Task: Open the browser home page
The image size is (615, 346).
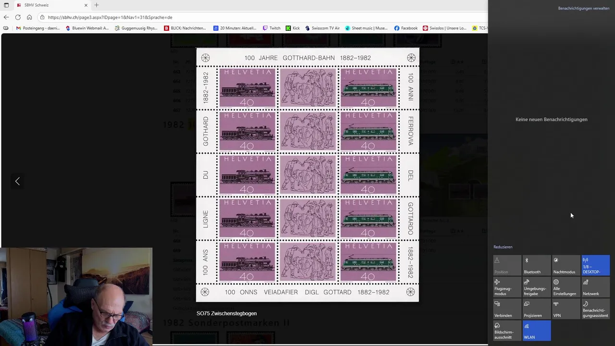Action: 29,17
